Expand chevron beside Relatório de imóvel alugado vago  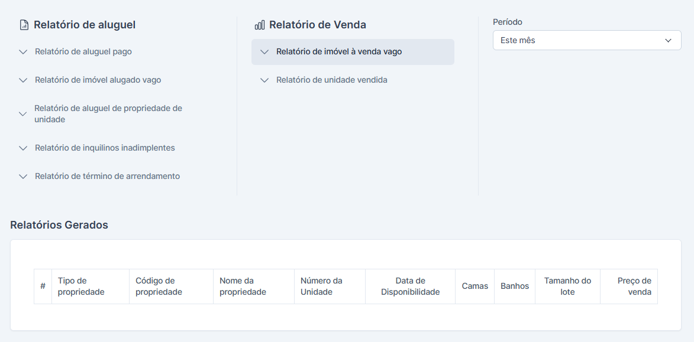point(23,80)
